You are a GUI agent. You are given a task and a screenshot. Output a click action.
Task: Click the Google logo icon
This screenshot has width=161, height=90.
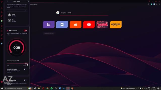coord(58,13)
